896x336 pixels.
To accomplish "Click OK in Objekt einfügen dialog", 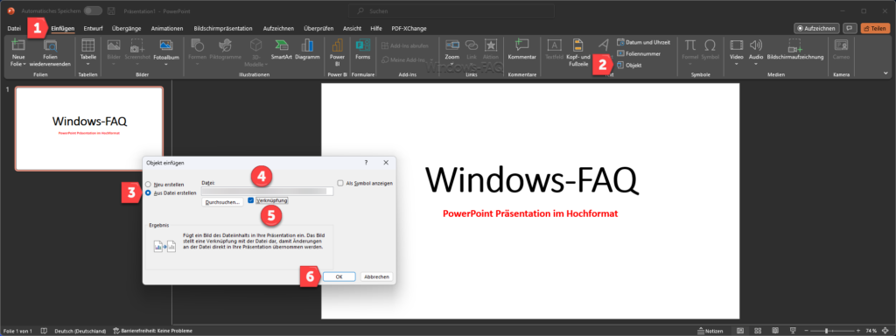I will (x=339, y=276).
